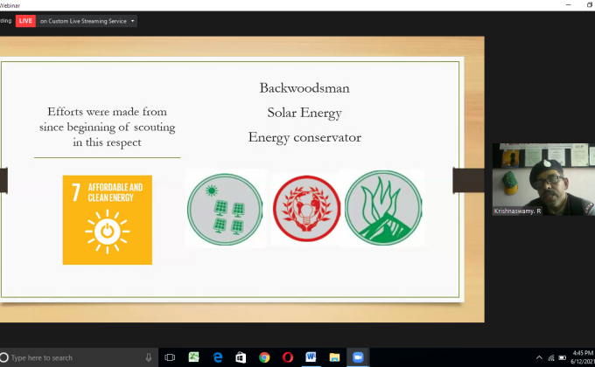Click the Zoom icon in the taskbar
Image resolution: width=595 pixels, height=367 pixels.
click(x=358, y=357)
